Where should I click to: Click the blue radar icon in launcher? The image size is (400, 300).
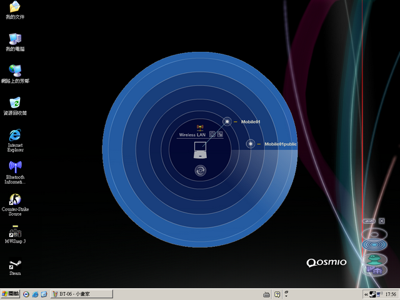374,244
